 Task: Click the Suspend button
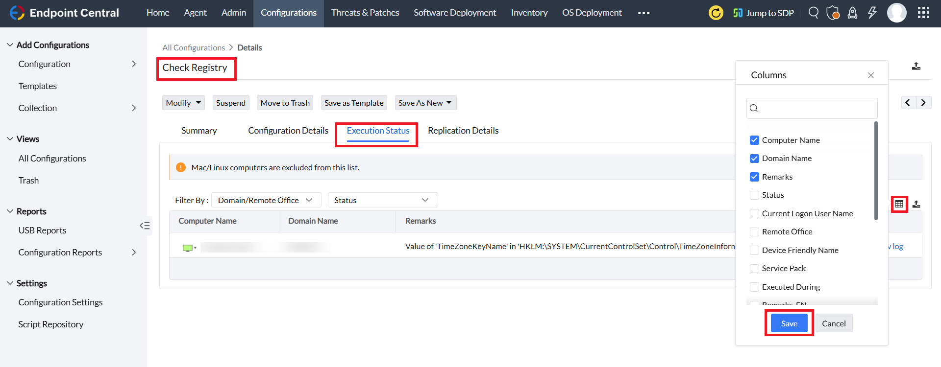(231, 103)
